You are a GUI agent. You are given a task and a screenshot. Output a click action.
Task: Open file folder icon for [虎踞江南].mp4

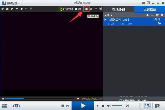click(x=159, y=23)
